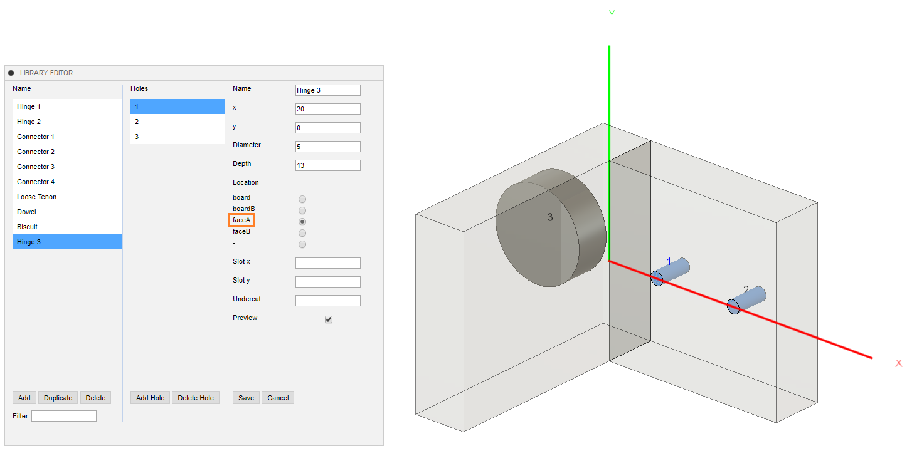Select Hinge 1 in the Name list
Screen dimensions: 912x451
coord(29,106)
